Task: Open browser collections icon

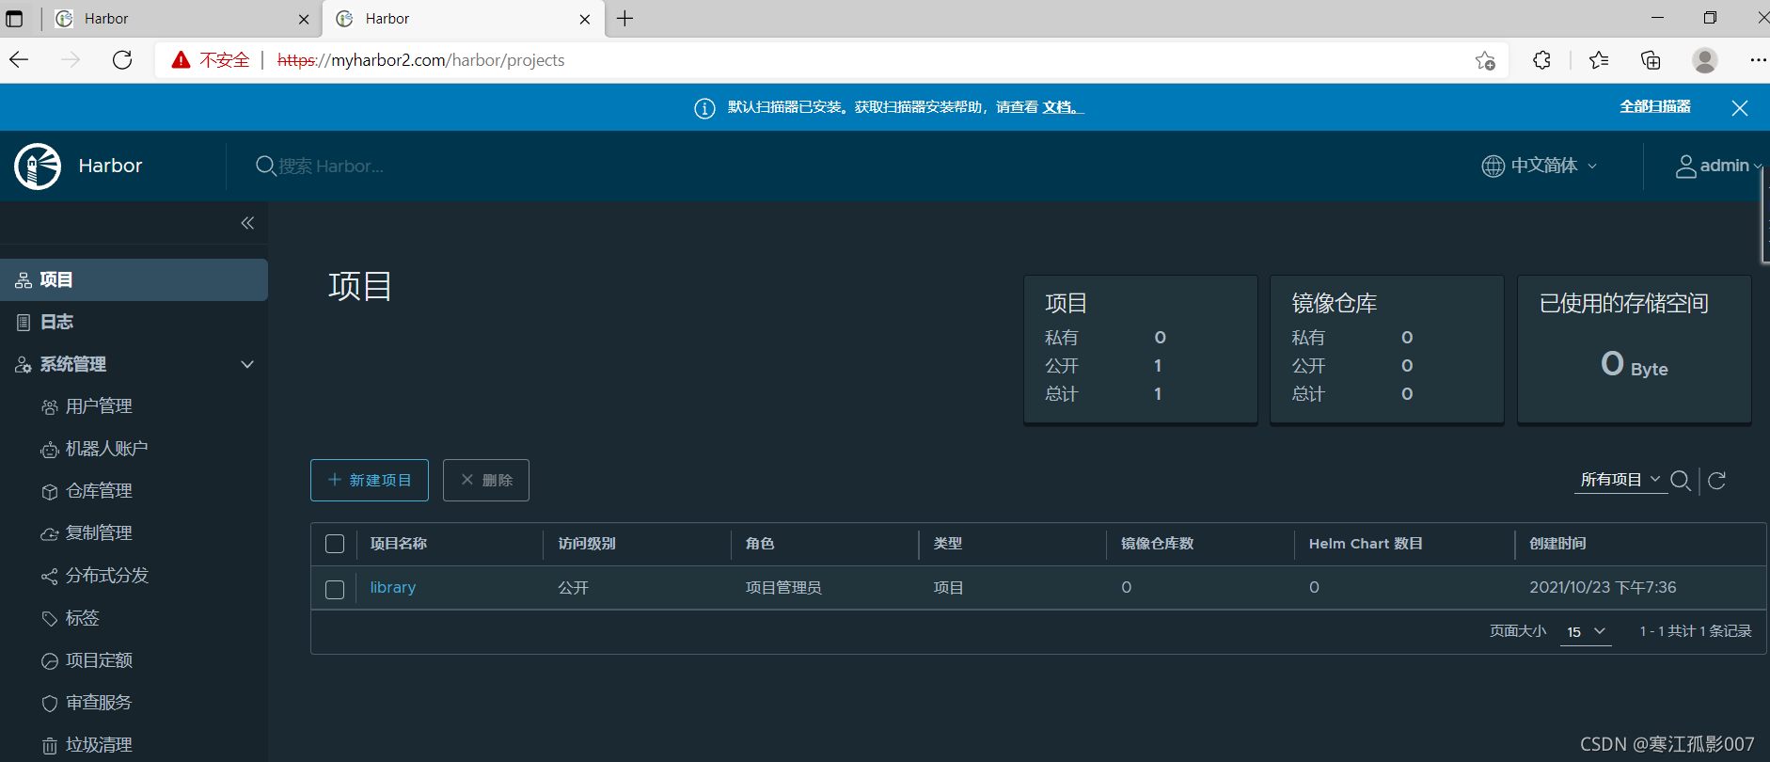Action: 1651,60
